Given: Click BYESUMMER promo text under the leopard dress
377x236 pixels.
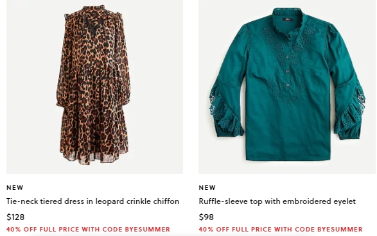Looking at the screenshot, I should pos(88,230).
